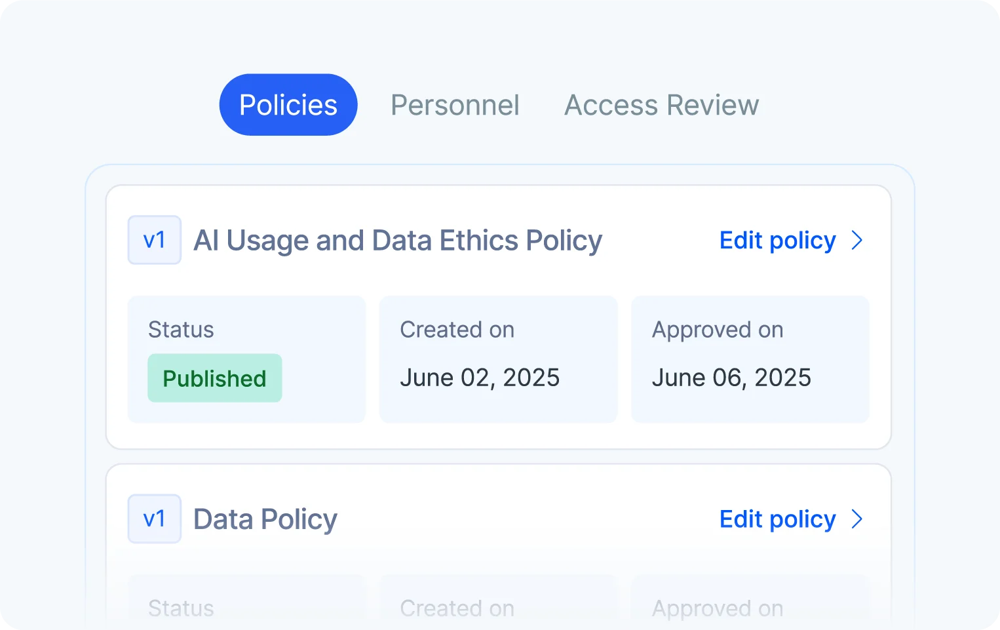The width and height of the screenshot is (1000, 630).
Task: Select the Access Review tab
Action: point(661,105)
